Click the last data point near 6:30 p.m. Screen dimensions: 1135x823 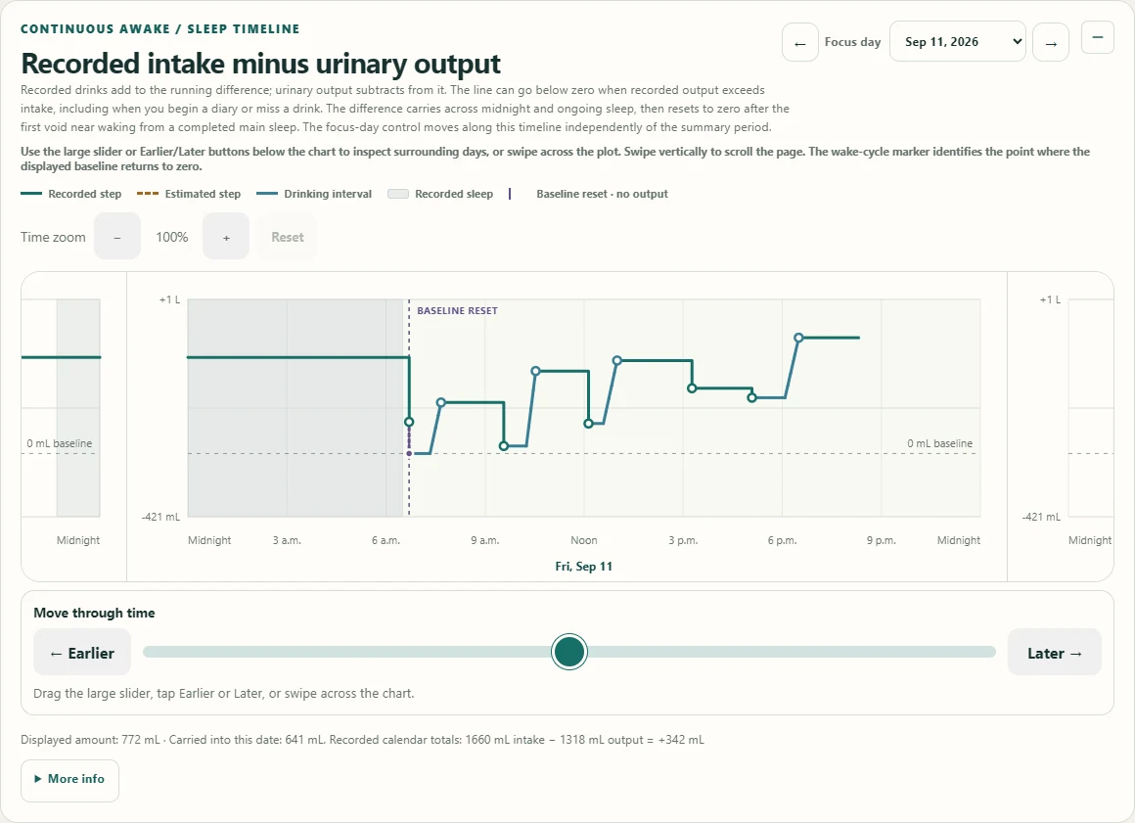pyautogui.click(x=798, y=338)
